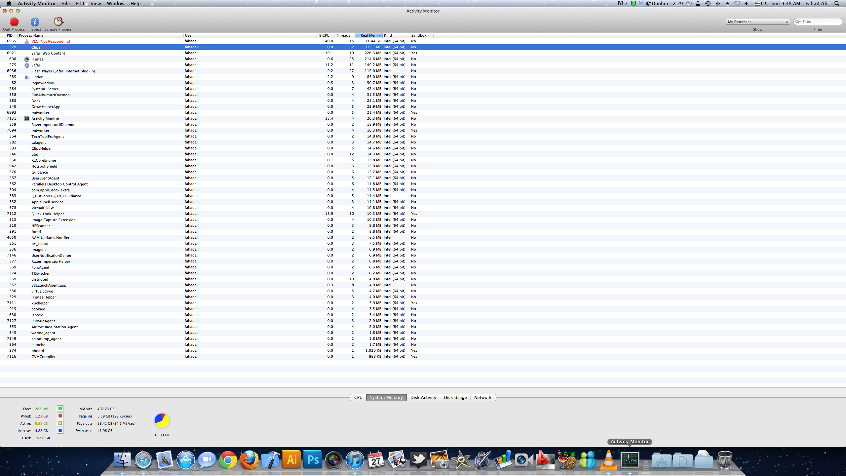Click the Inspect info icon
This screenshot has height=476, width=846.
(x=35, y=22)
